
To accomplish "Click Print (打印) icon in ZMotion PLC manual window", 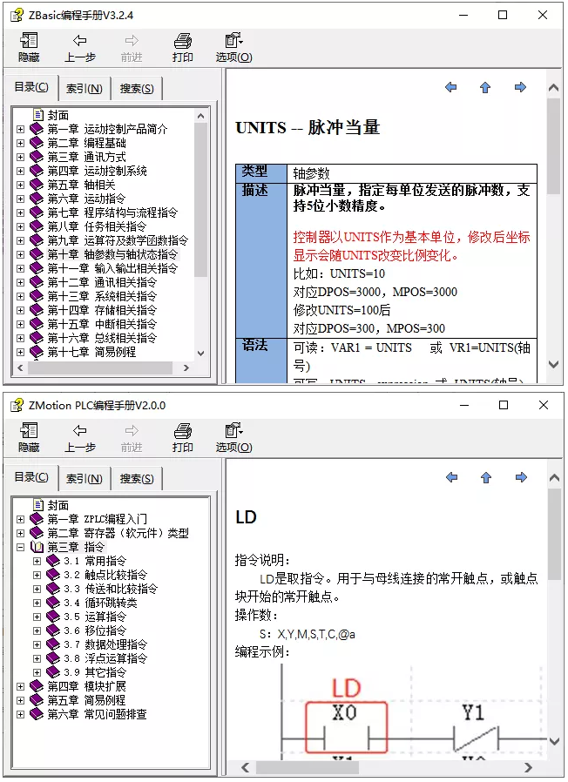I will 183,430.
